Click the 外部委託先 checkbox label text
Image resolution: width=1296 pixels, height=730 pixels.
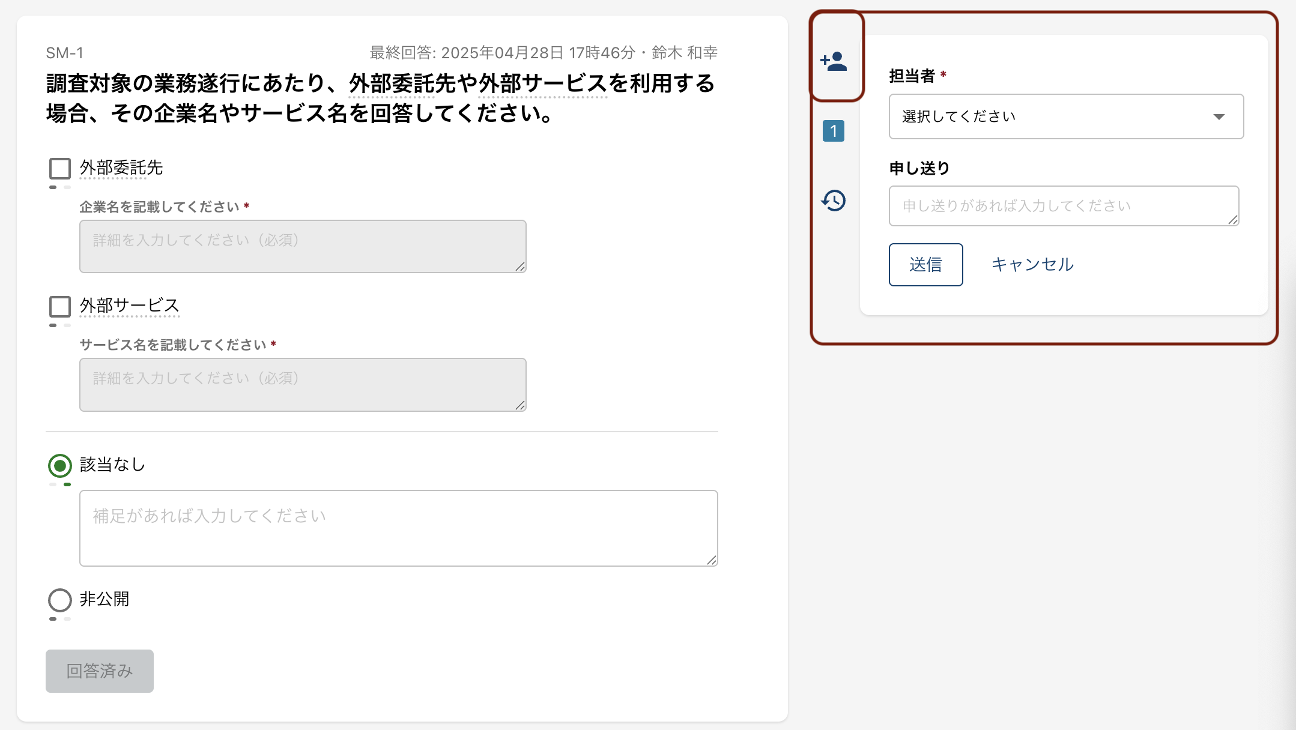(121, 168)
